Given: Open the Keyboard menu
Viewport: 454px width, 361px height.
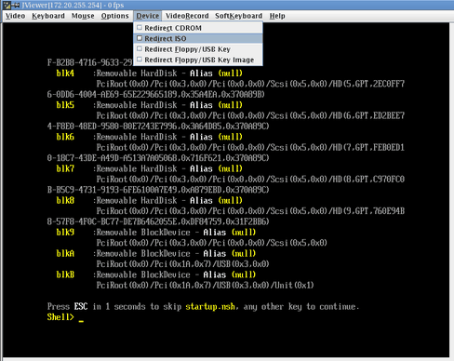Looking at the screenshot, I should 48,16.
